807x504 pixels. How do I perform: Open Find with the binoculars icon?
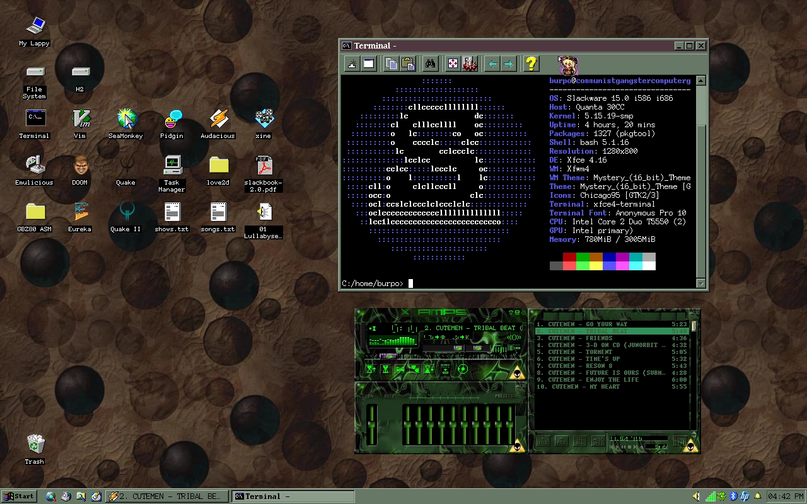click(x=431, y=64)
